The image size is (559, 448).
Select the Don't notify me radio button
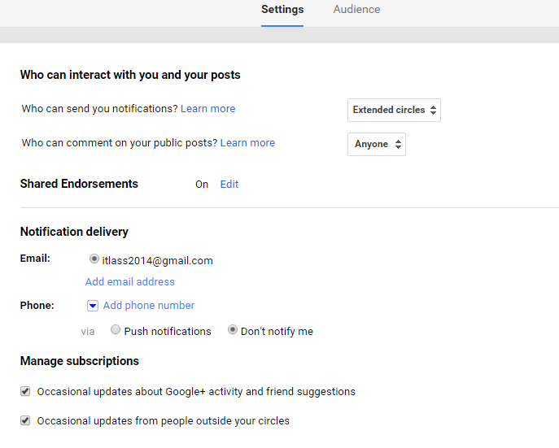(x=233, y=330)
